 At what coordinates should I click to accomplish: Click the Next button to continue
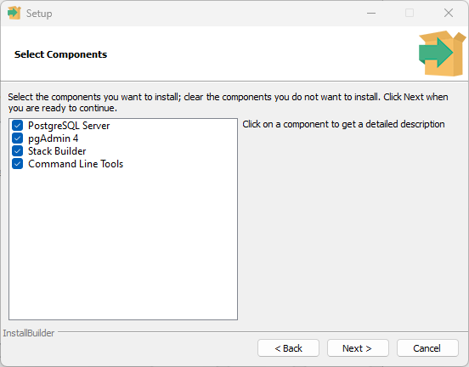coord(358,348)
